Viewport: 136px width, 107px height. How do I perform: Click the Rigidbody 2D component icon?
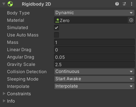point(10,4)
